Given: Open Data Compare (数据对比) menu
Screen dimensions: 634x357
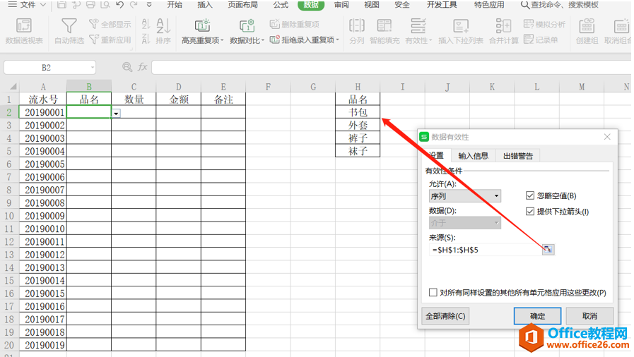Looking at the screenshot, I should click(x=247, y=31).
